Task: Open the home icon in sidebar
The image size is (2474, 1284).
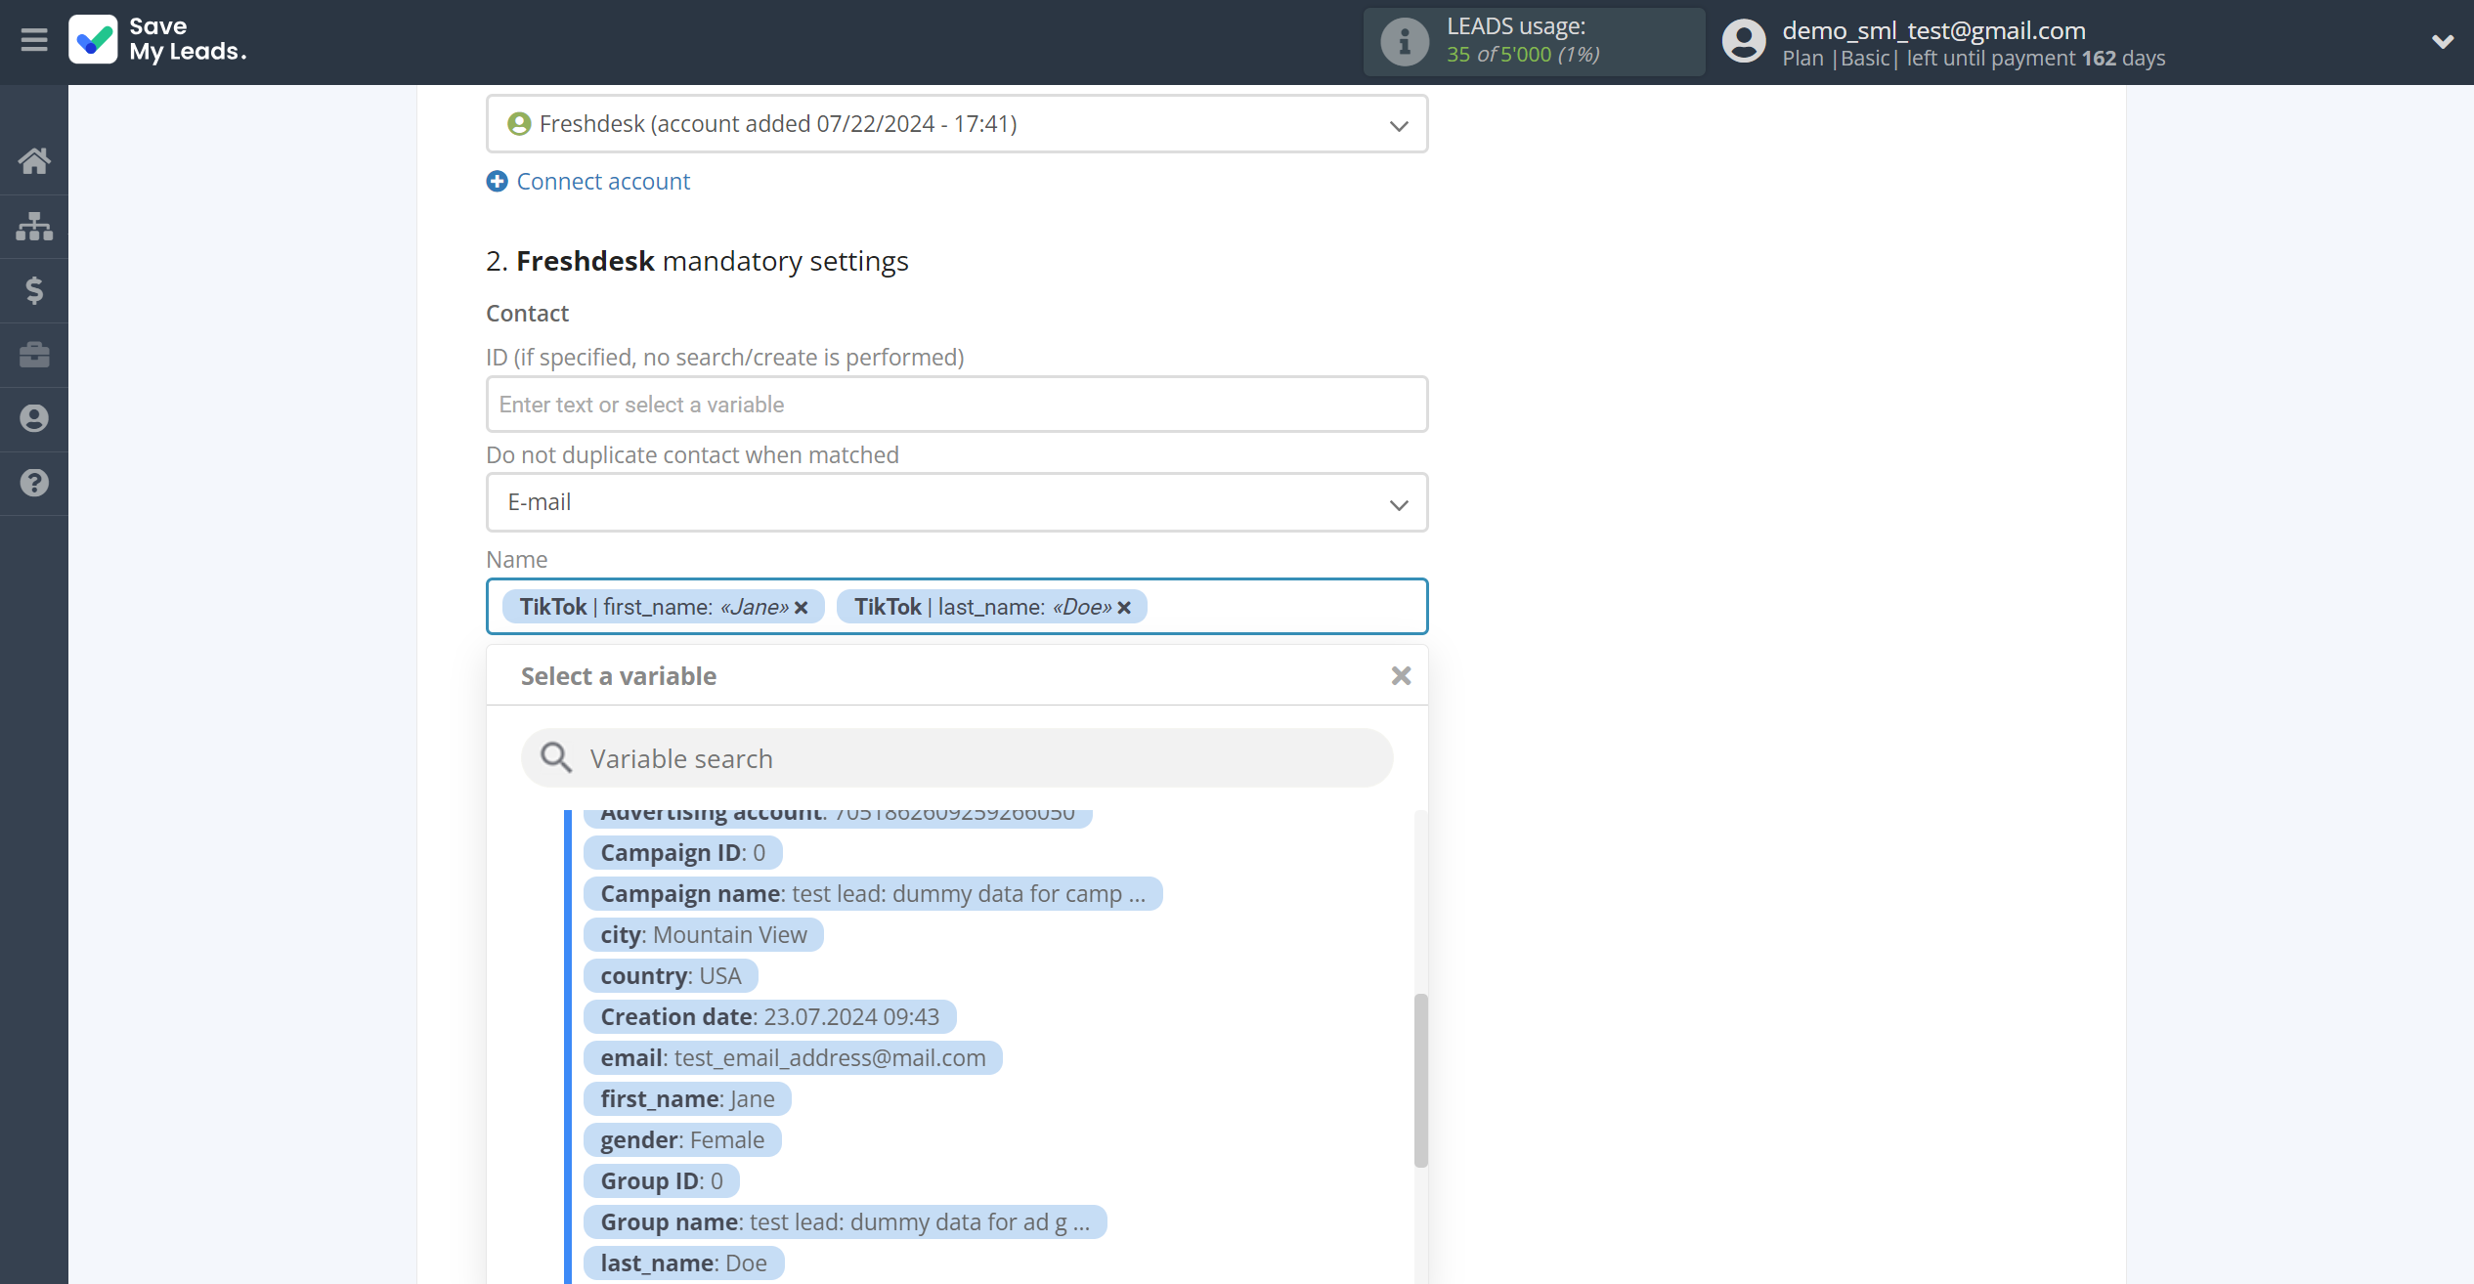Action: 34,161
